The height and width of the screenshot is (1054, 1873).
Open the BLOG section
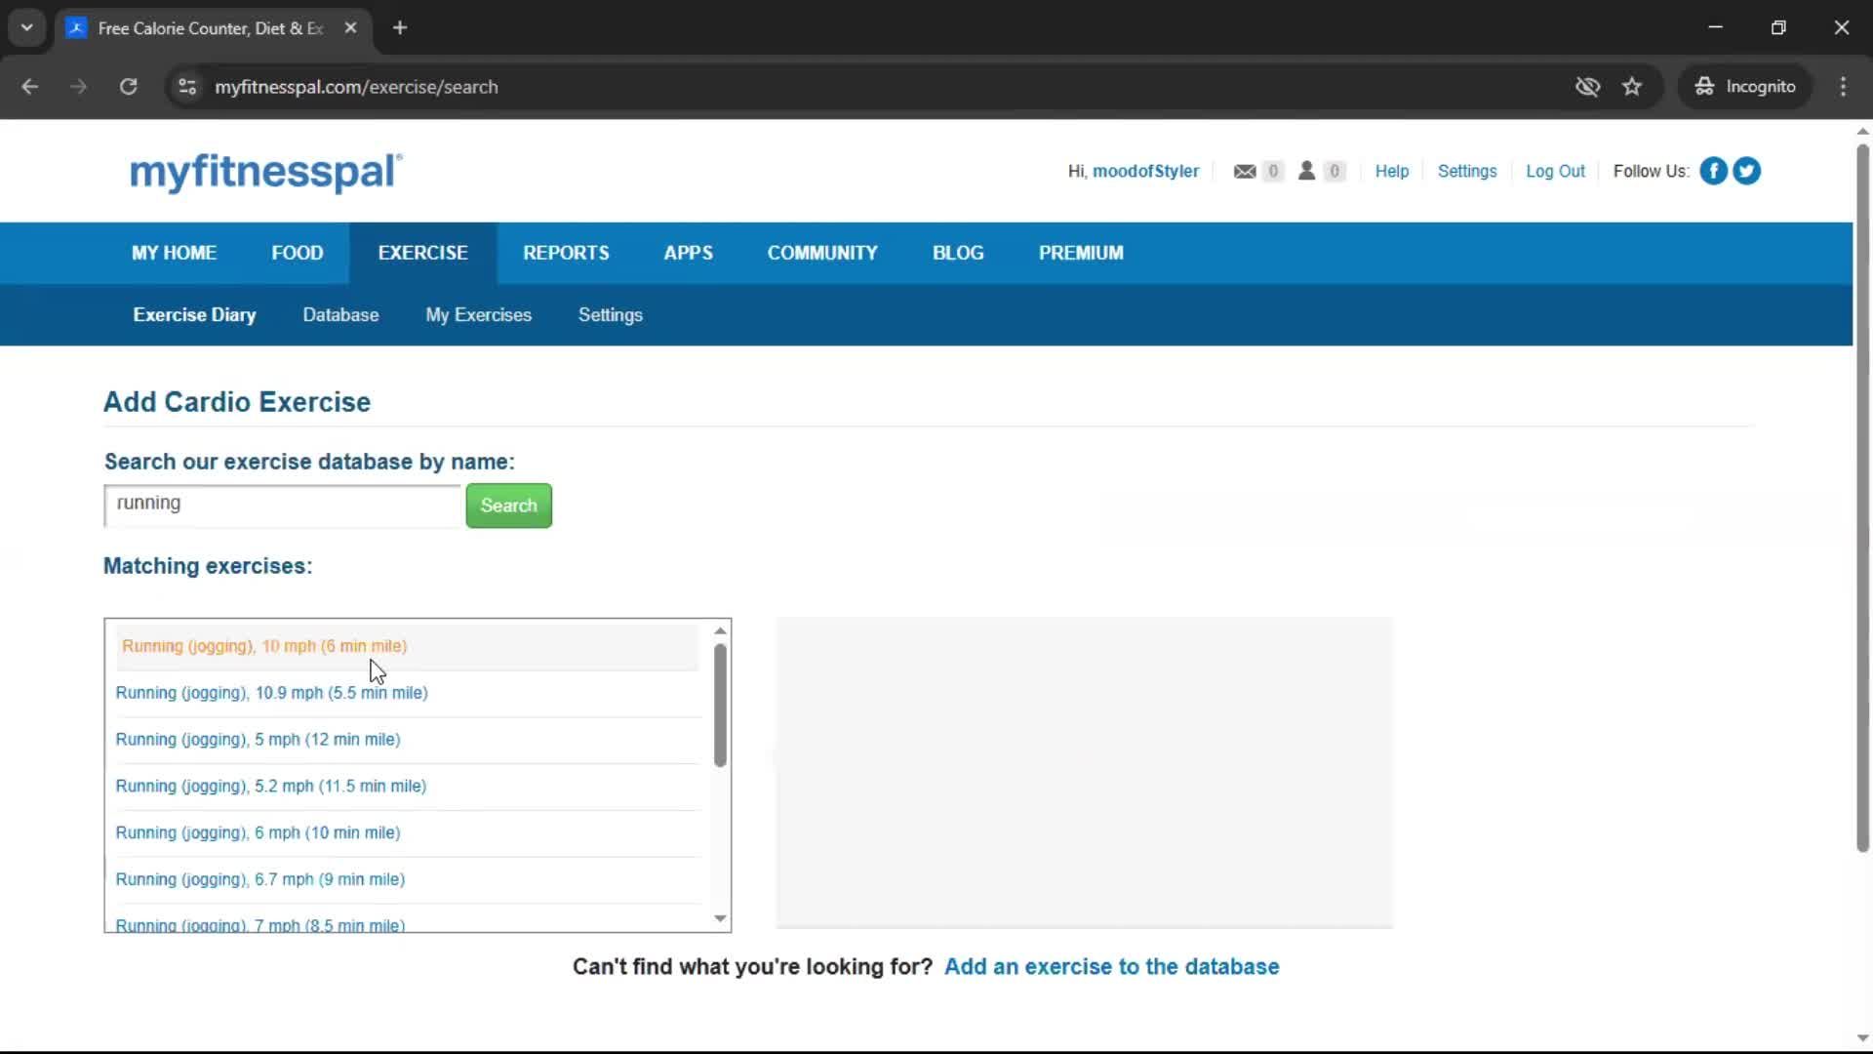point(958,253)
